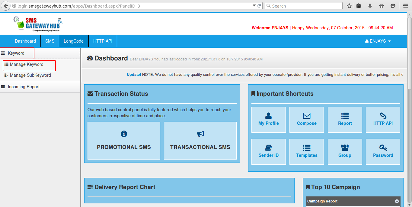Image resolution: width=412 pixels, height=207 pixels.
Task: Click the list icon beside Manage Keyword
Action: coord(6,64)
